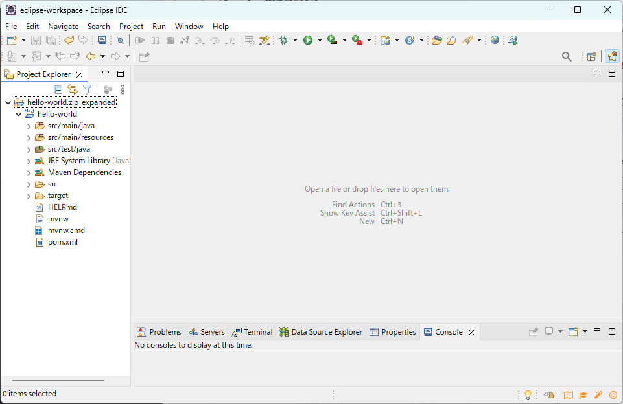The width and height of the screenshot is (623, 404).
Task: Expand the Maven Dependencies node
Action: coord(29,173)
